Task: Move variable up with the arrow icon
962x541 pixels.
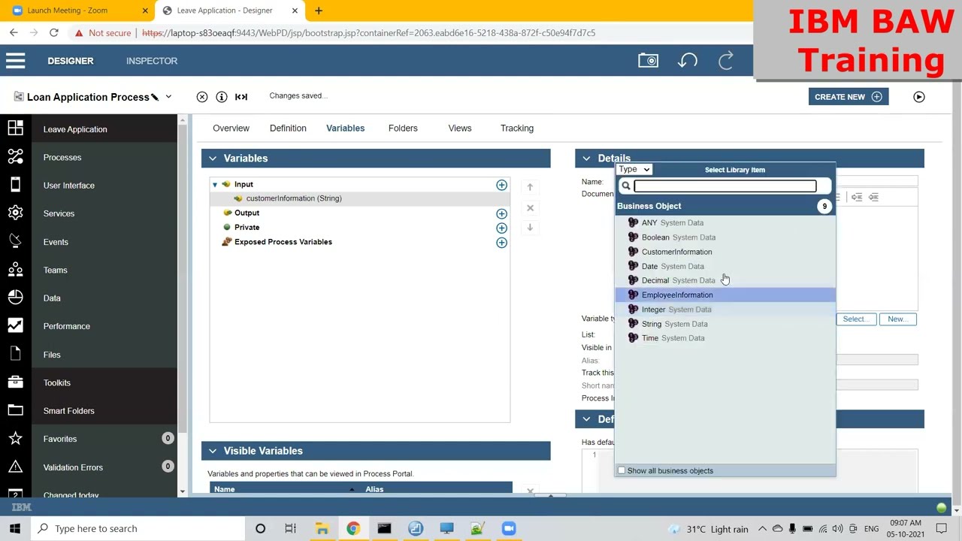Action: 530,186
